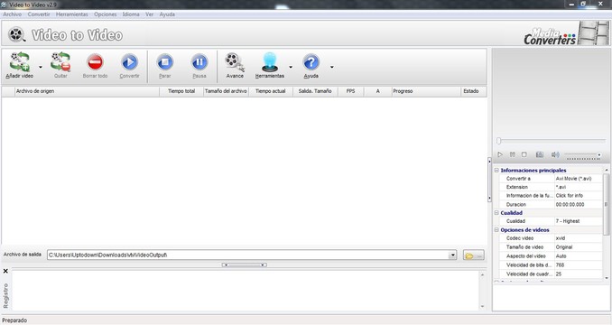Collapse the Informaciones principales section

pos(496,171)
